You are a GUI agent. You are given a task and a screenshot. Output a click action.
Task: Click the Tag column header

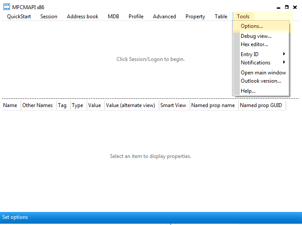point(63,105)
